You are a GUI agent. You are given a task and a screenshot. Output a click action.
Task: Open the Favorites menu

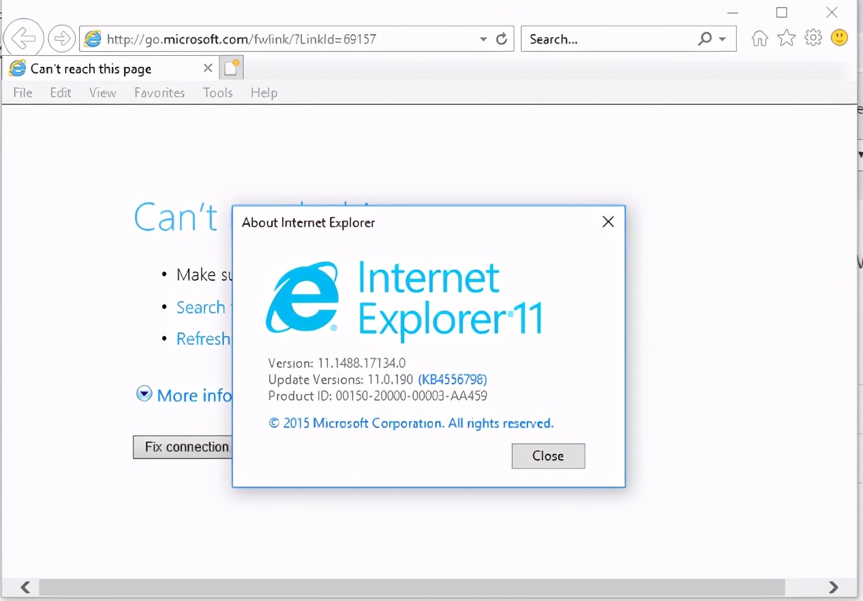tap(160, 93)
